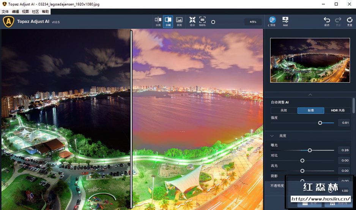The width and height of the screenshot is (356, 210).
Task: Click the 不透明度 opacity label
Action: [277, 186]
